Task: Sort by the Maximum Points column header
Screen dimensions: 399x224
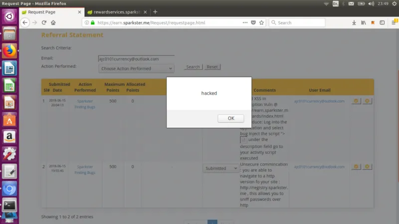Action: coord(114,87)
